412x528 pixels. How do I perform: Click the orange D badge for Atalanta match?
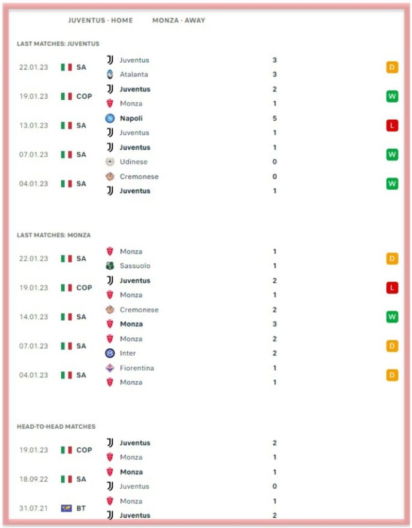click(392, 67)
